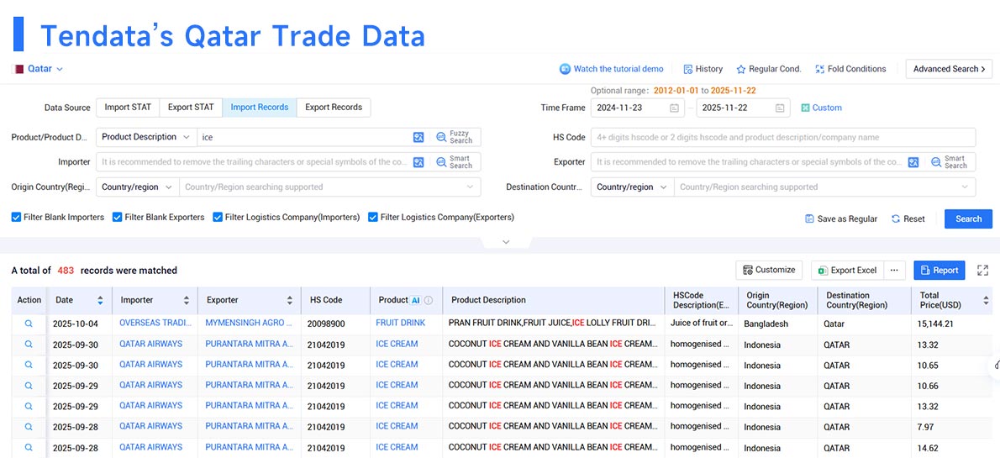1000x458 pixels.
Task: View details of the 2025-10-04 record
Action: click(x=29, y=324)
